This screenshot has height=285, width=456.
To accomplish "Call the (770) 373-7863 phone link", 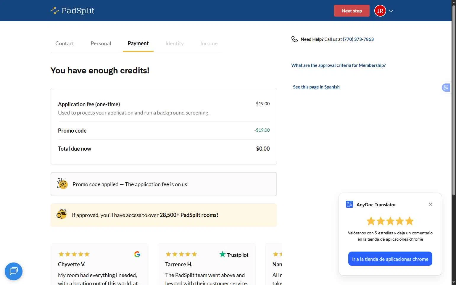I will 358,39.
